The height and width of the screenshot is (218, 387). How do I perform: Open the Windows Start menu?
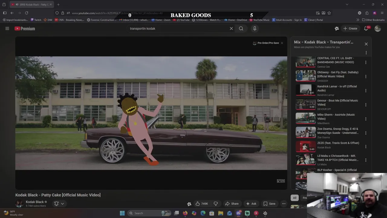click(122, 213)
